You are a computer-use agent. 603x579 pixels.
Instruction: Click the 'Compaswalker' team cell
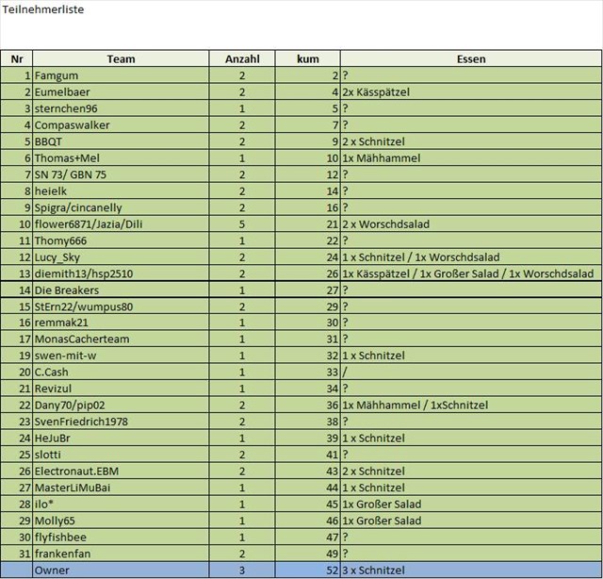[121, 125]
